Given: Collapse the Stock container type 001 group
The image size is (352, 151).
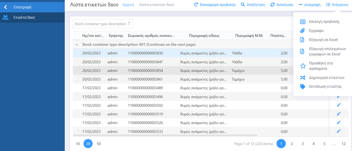Looking at the screenshot, I should pyautogui.click(x=76, y=45).
